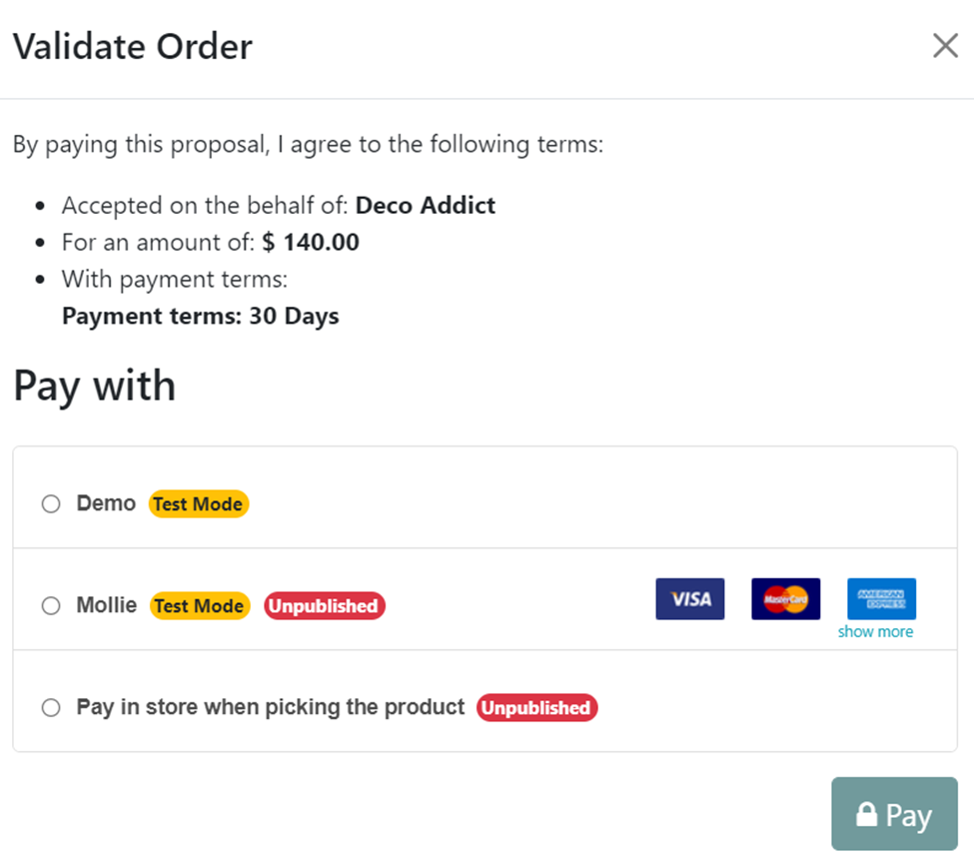
Task: Expand card list with show more
Action: point(875,632)
